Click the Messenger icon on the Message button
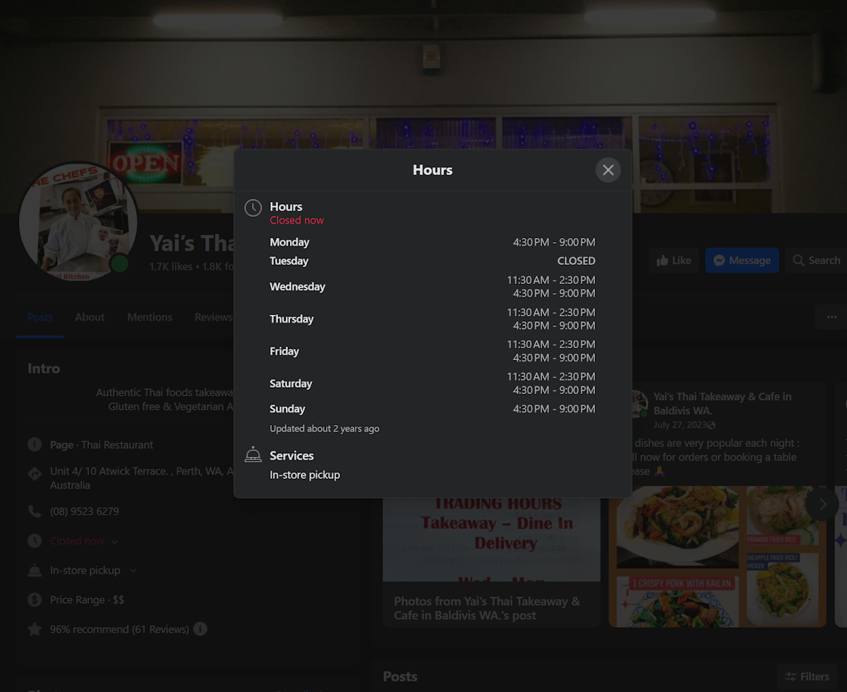847x692 pixels. pos(719,261)
